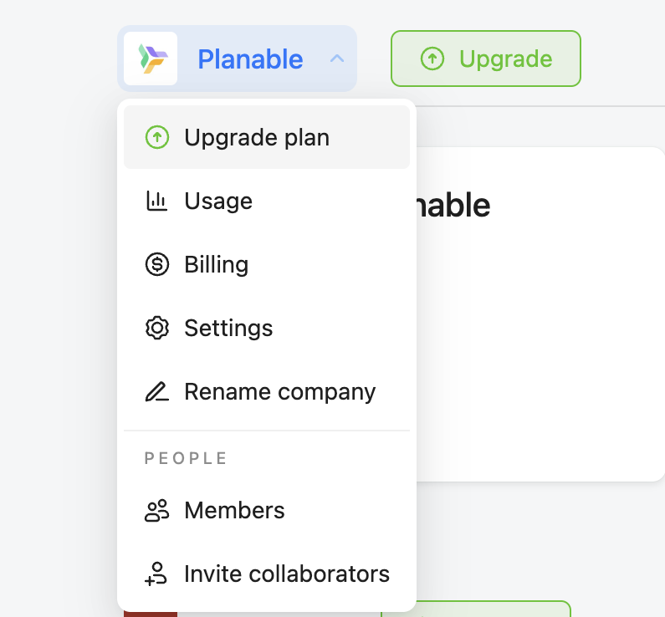Click the Upgrade plan arrow icon
The height and width of the screenshot is (617, 665).
pyautogui.click(x=156, y=137)
